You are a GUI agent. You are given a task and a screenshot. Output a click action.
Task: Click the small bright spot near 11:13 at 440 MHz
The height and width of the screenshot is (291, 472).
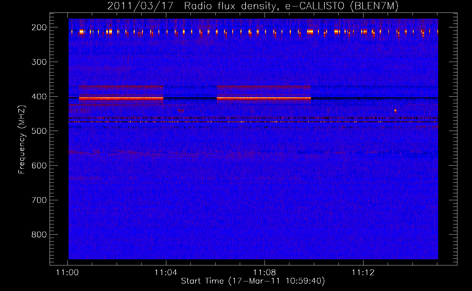395,111
